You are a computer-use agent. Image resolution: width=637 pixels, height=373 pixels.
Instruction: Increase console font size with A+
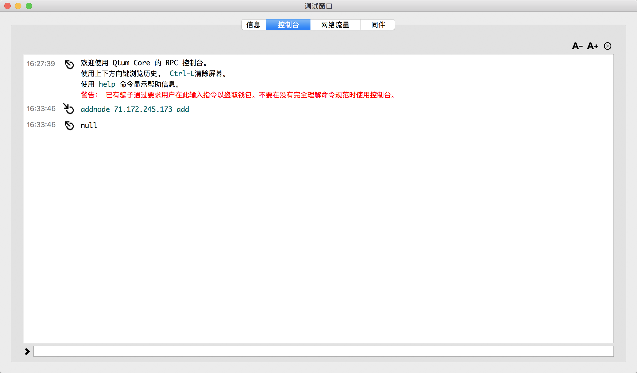pyautogui.click(x=592, y=46)
